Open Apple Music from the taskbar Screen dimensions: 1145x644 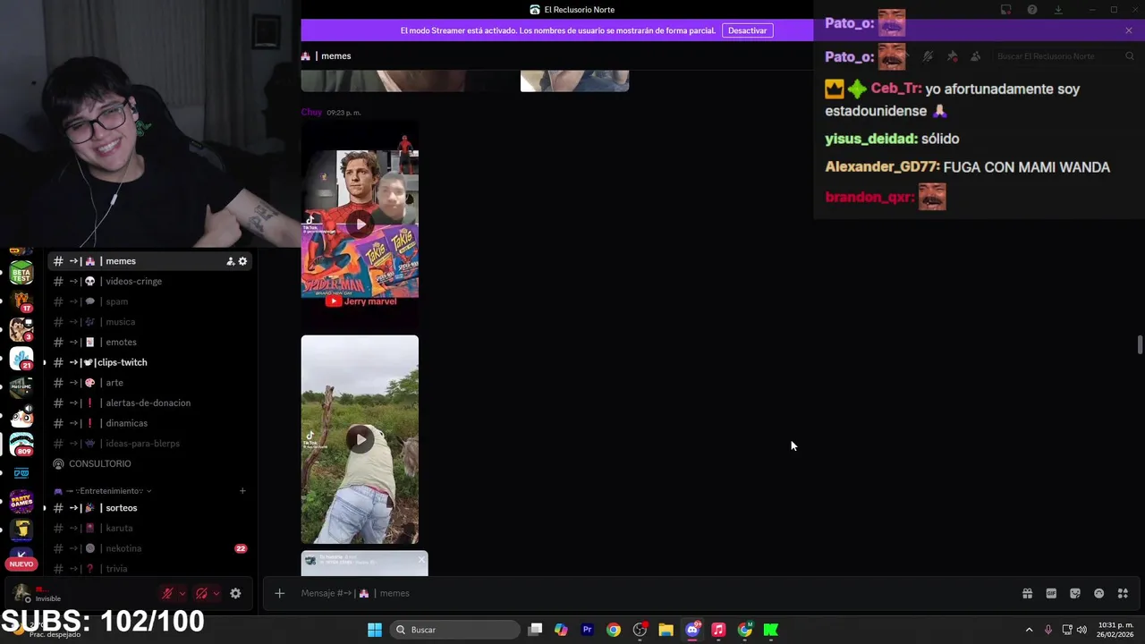(x=718, y=630)
